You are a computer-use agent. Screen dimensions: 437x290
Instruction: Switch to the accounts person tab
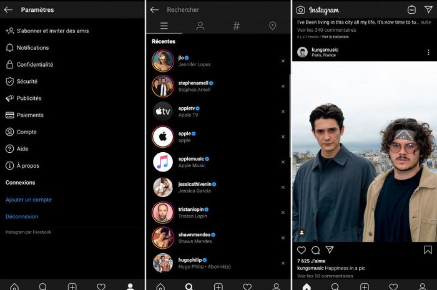[200, 26]
